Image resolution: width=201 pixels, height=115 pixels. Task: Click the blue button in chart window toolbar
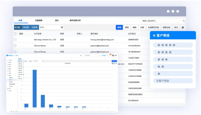114,61
